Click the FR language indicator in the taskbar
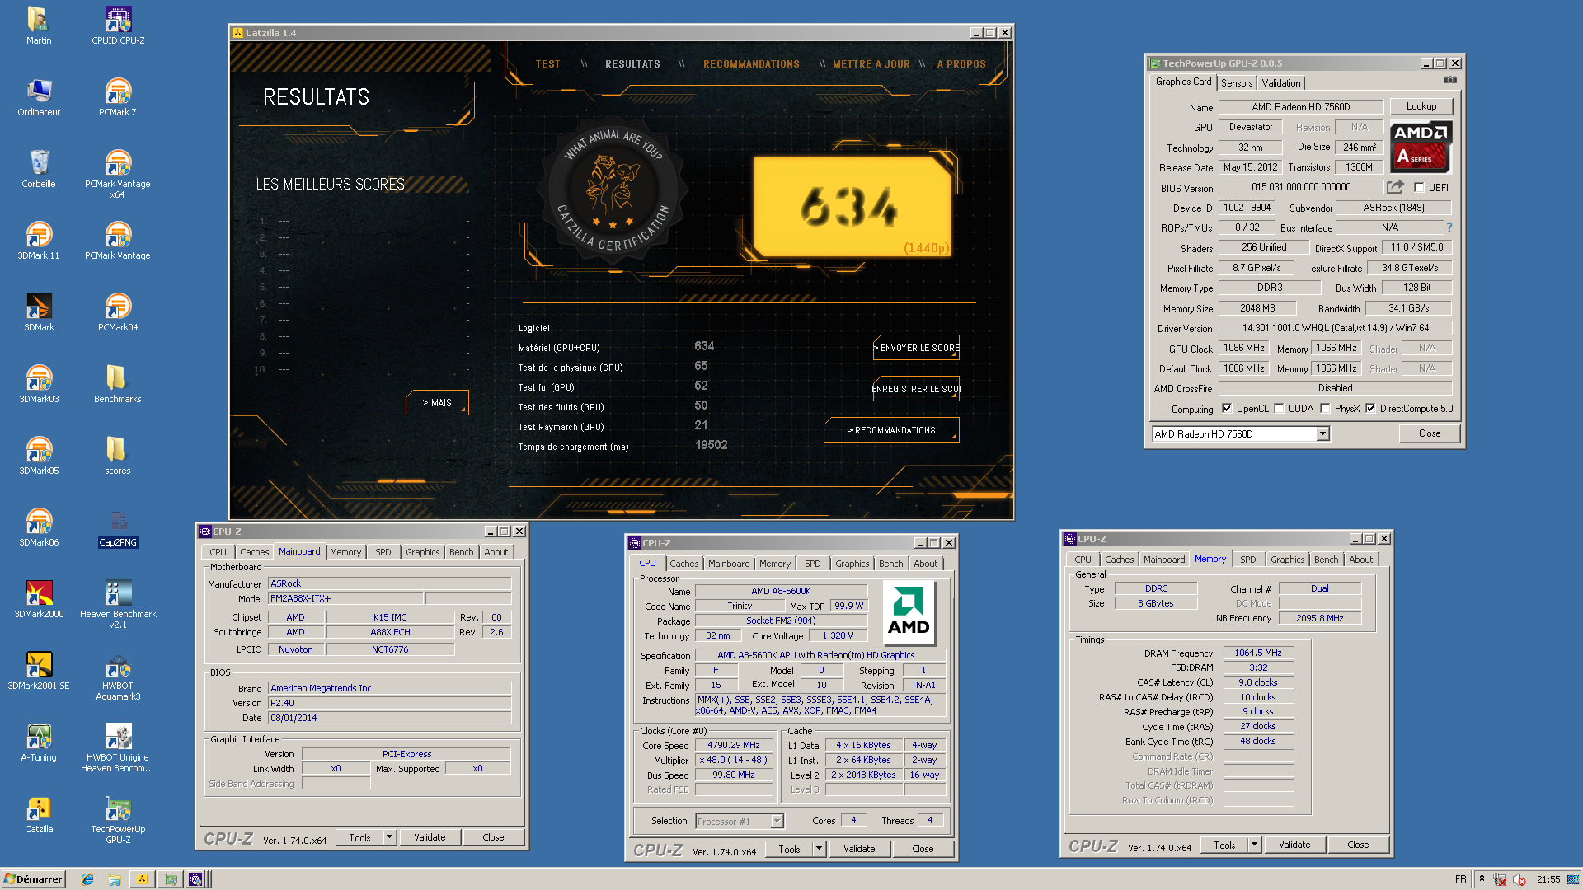 pyautogui.click(x=1460, y=879)
